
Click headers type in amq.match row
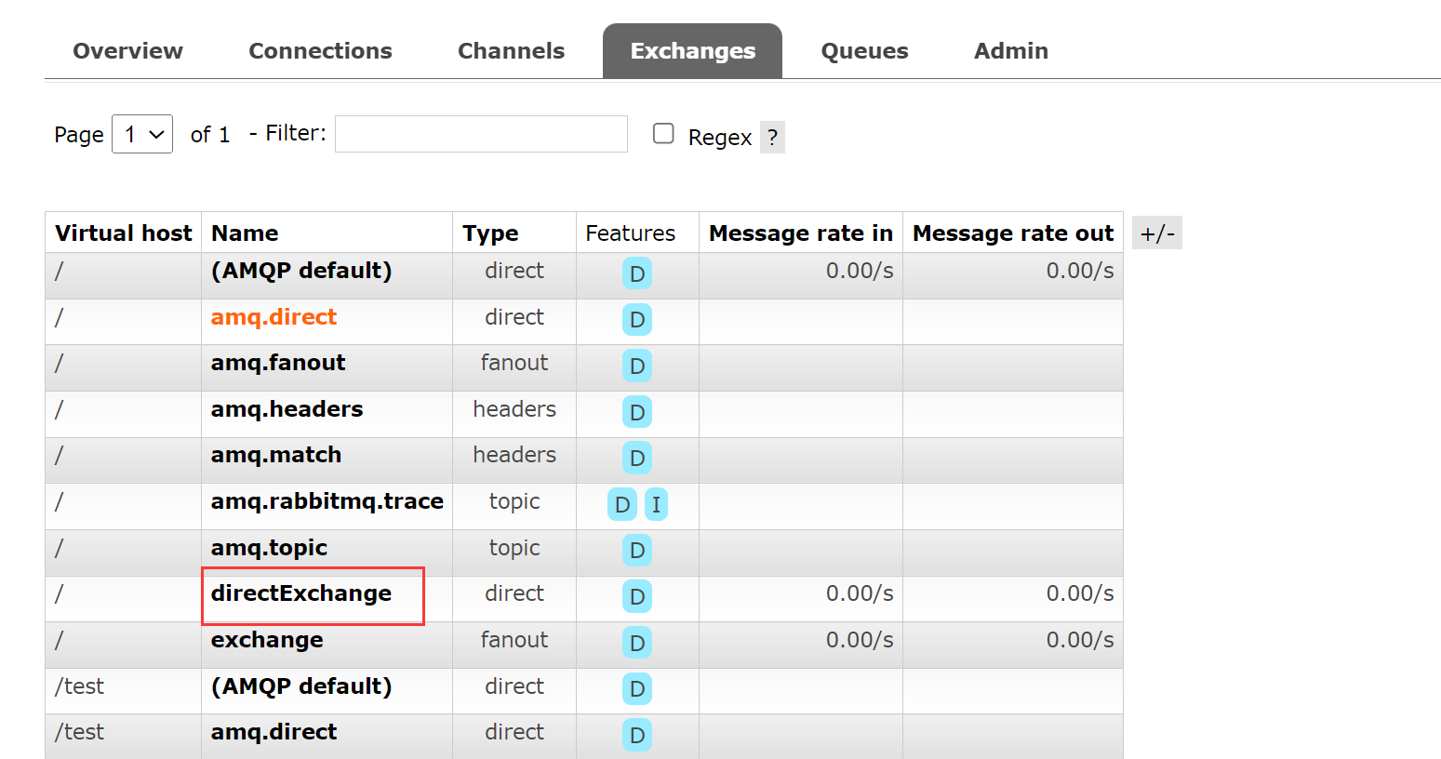coord(514,455)
